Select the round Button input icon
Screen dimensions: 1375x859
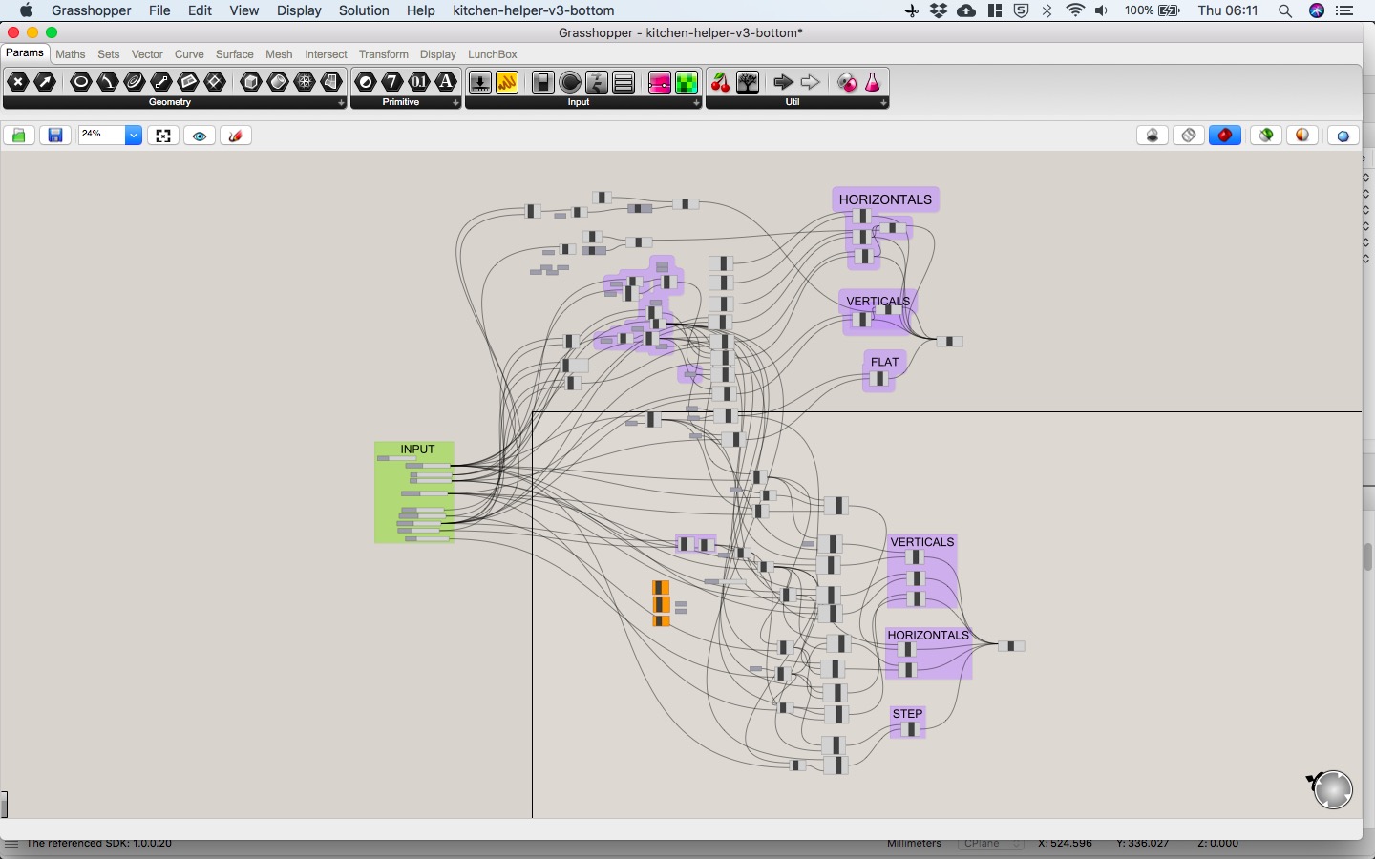pos(570,82)
